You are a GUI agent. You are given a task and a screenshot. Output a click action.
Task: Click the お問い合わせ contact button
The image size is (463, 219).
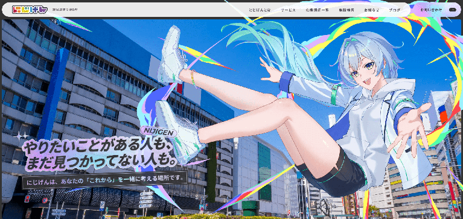pyautogui.click(x=438, y=10)
